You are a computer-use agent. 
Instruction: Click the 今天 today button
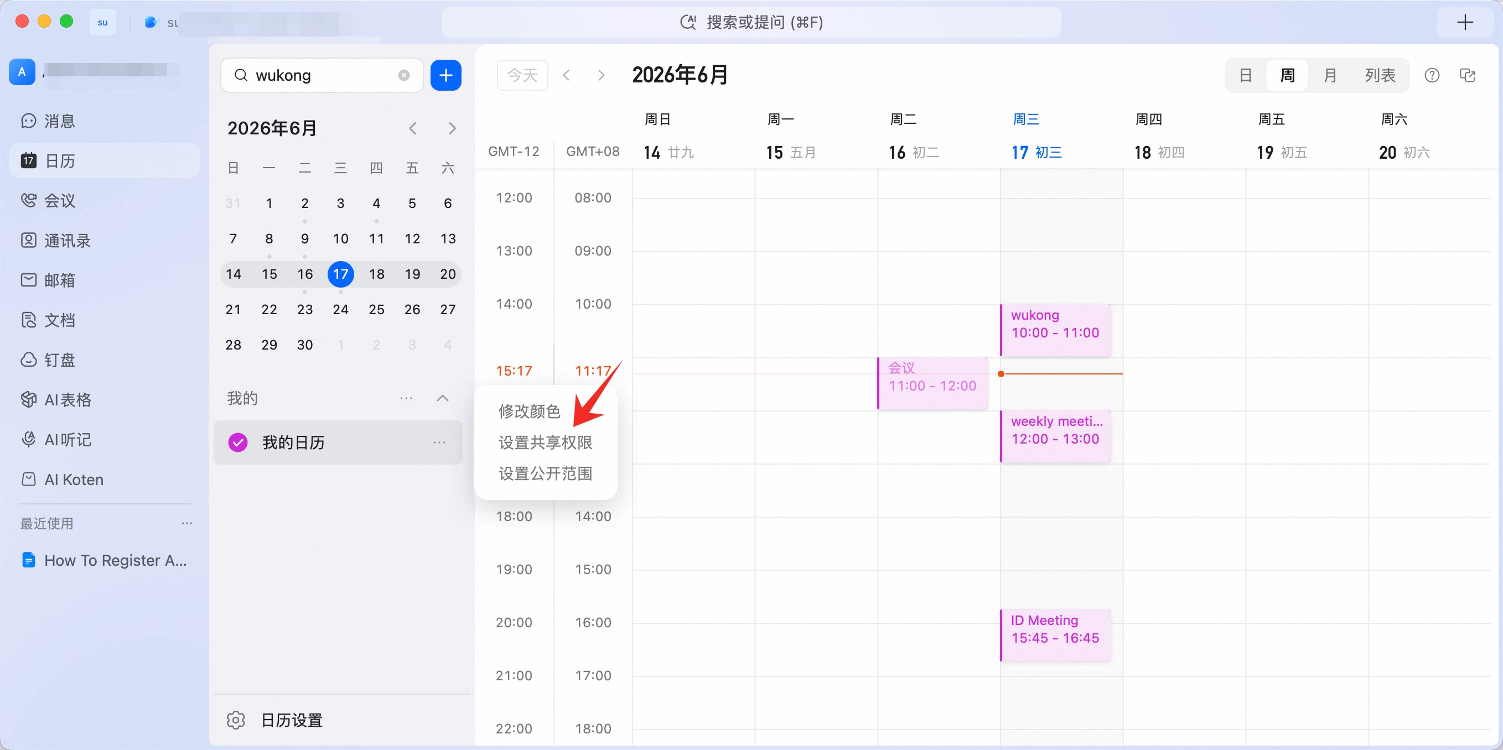522,75
